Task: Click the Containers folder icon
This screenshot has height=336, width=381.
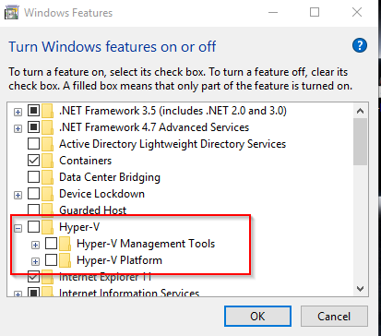Action: 47,161
